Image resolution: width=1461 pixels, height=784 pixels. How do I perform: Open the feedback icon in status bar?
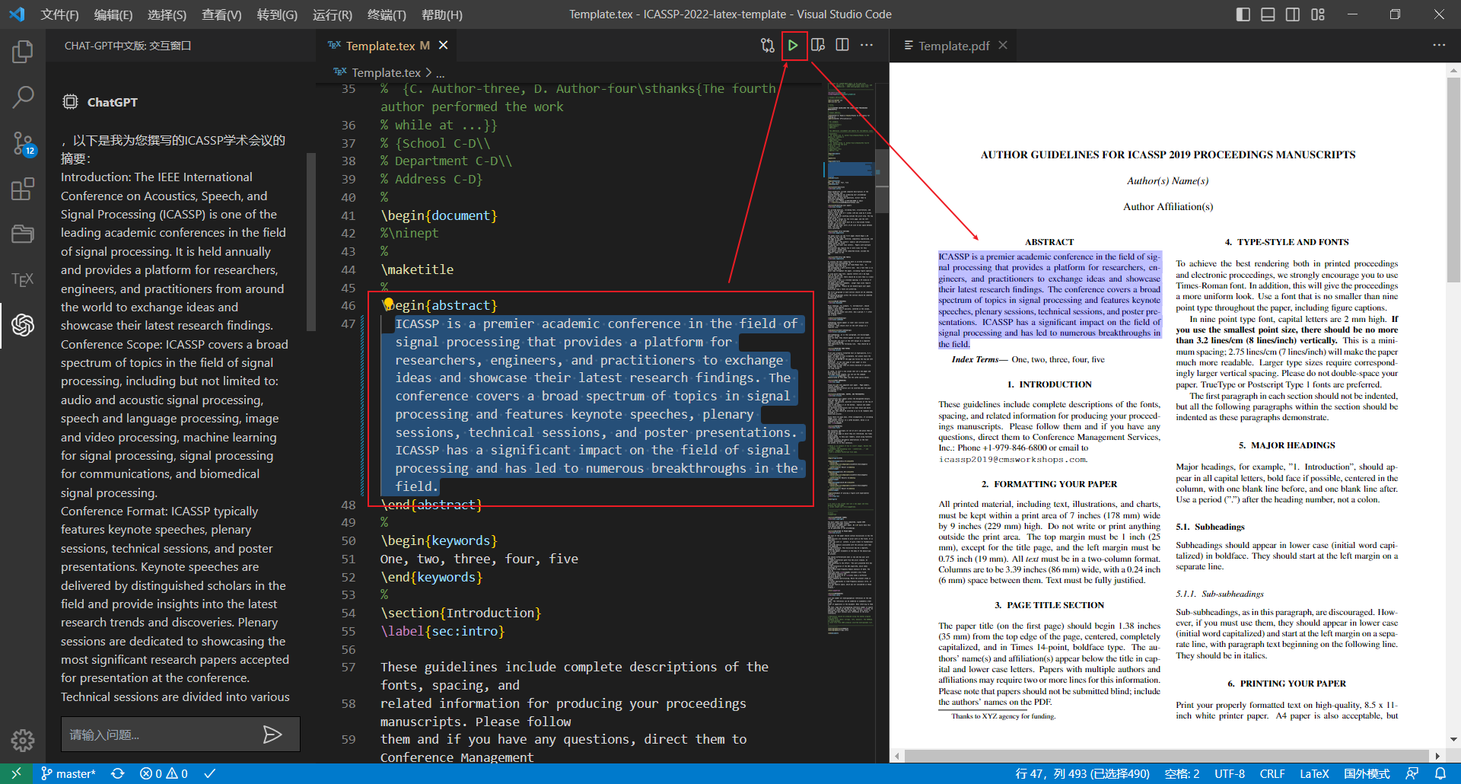coord(1412,773)
